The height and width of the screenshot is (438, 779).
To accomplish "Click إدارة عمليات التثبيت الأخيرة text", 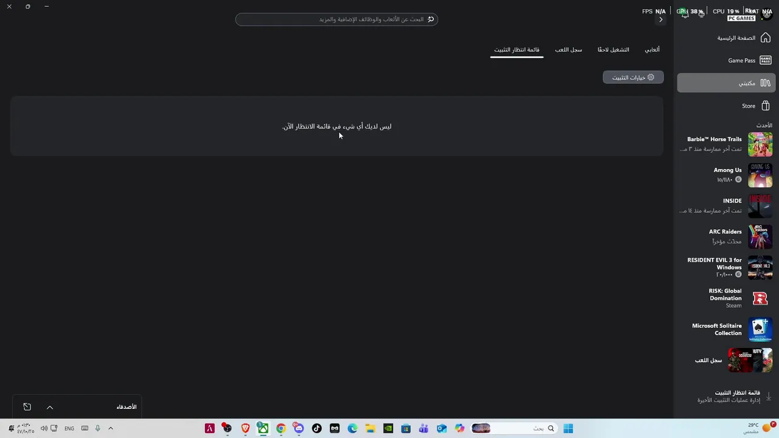I will coord(728,400).
